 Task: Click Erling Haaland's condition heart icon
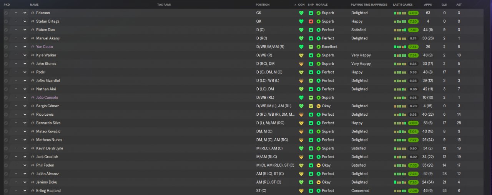pos(301,190)
